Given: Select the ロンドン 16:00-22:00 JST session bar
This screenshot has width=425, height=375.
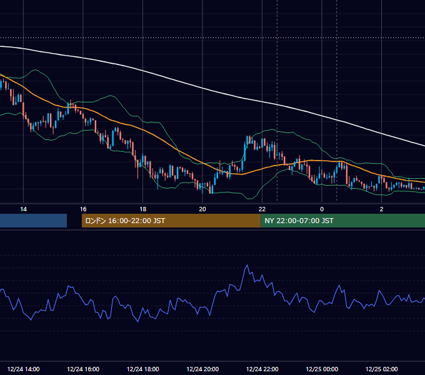Looking at the screenshot, I should click(171, 221).
